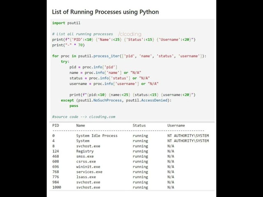263x197 pixels.
Task: Click the 'Username' output column header
Action: [x=176, y=126]
